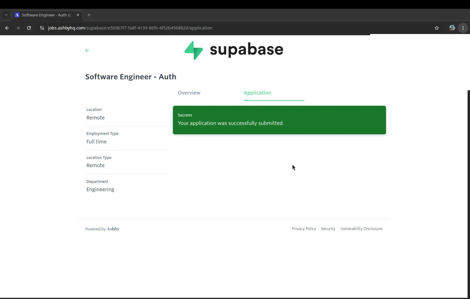
Task: Click the green back arrow on the page
Action: point(87,50)
